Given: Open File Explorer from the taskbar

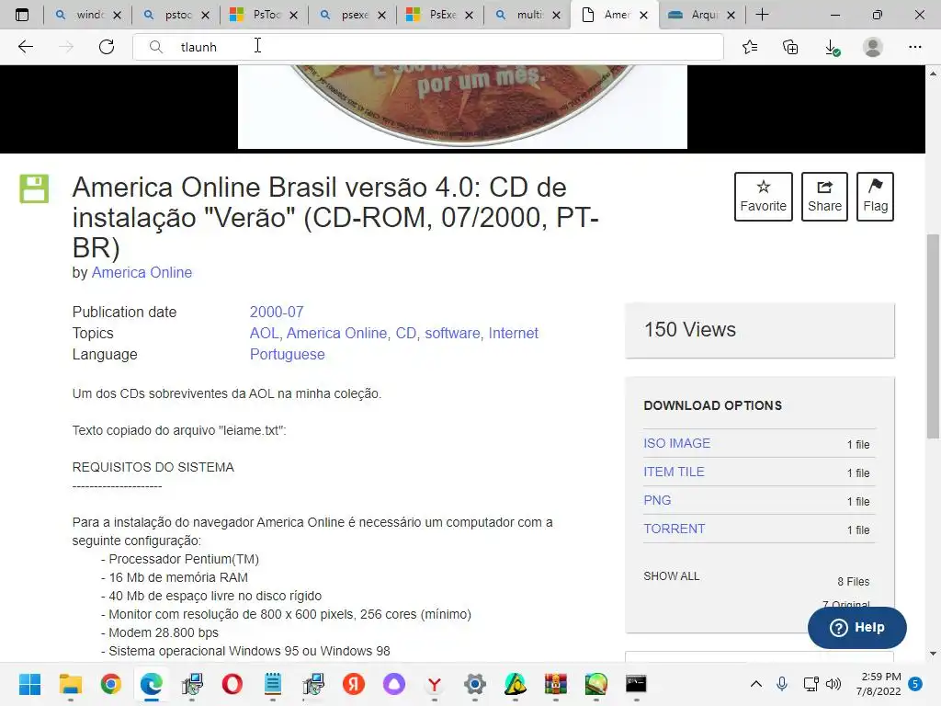Looking at the screenshot, I should [70, 684].
